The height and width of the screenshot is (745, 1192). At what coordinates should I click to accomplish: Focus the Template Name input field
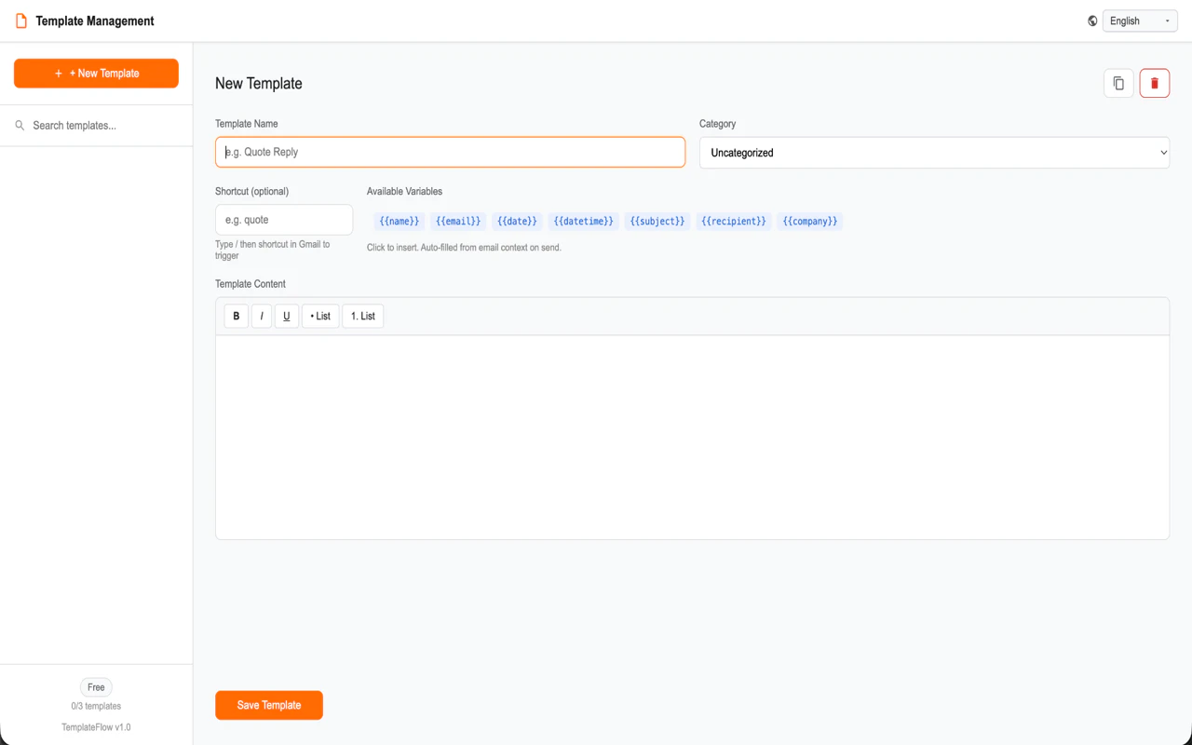(x=450, y=152)
